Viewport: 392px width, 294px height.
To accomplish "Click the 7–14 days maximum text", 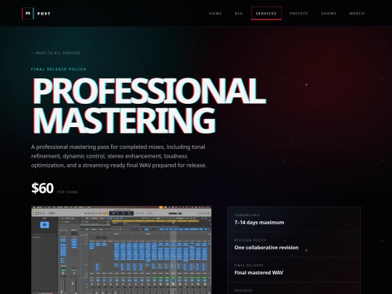I will tap(259, 223).
